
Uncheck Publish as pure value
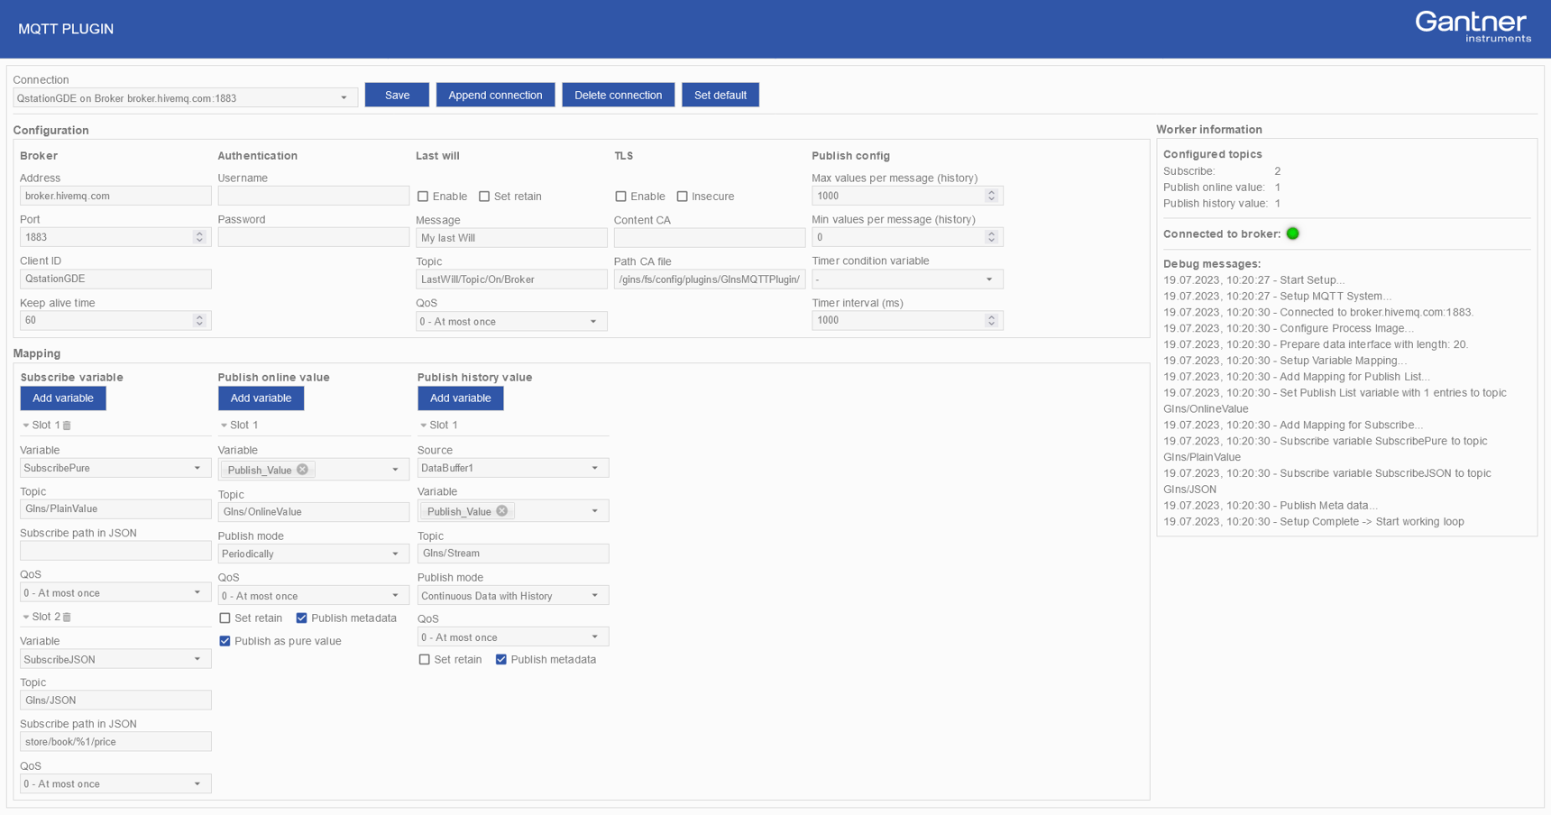pyautogui.click(x=225, y=641)
